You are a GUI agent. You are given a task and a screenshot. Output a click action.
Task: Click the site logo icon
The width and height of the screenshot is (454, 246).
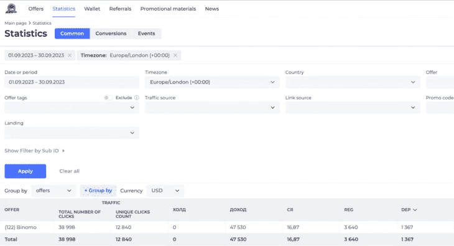click(x=11, y=9)
